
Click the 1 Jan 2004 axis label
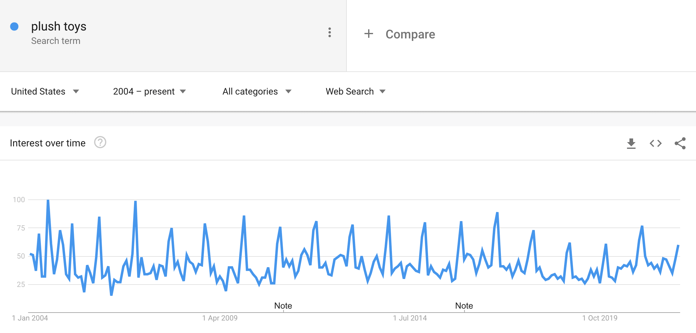tap(30, 318)
